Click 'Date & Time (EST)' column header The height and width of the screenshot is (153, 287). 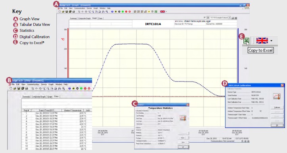46,110
